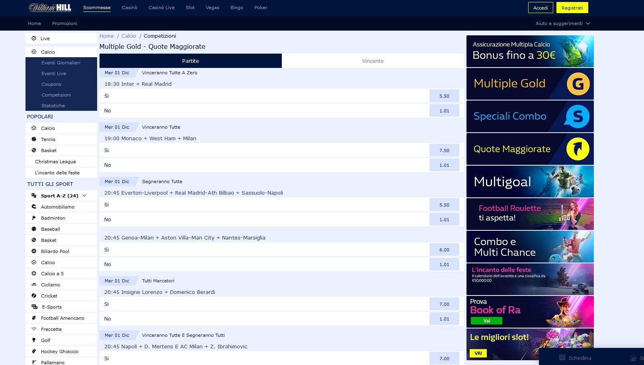The image size is (644, 365).
Task: Click the Hockey Ghiaccio icon
Action: (x=34, y=351)
